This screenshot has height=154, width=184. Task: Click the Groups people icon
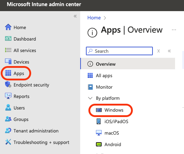(x=8, y=119)
